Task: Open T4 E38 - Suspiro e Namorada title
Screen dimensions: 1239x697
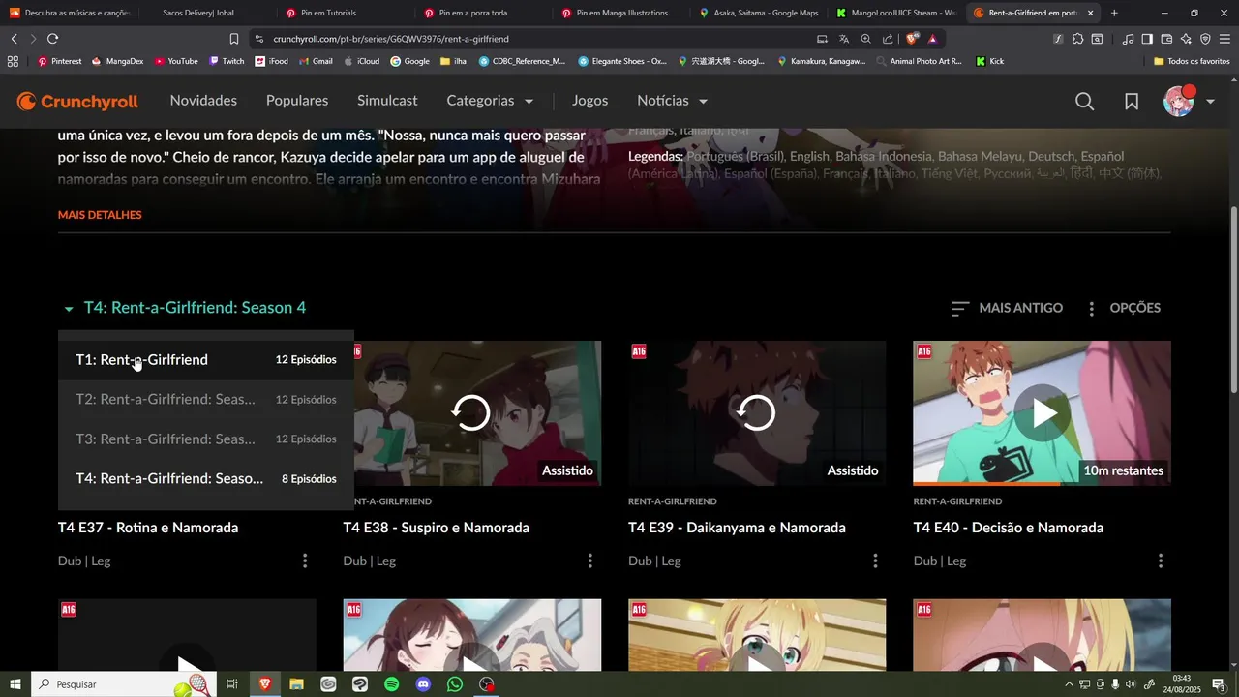Action: (436, 528)
